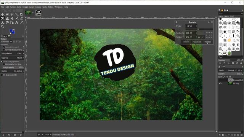244x137 pixels.
Task: Adjust the Image opacity slider
Action: click(x=13, y=67)
